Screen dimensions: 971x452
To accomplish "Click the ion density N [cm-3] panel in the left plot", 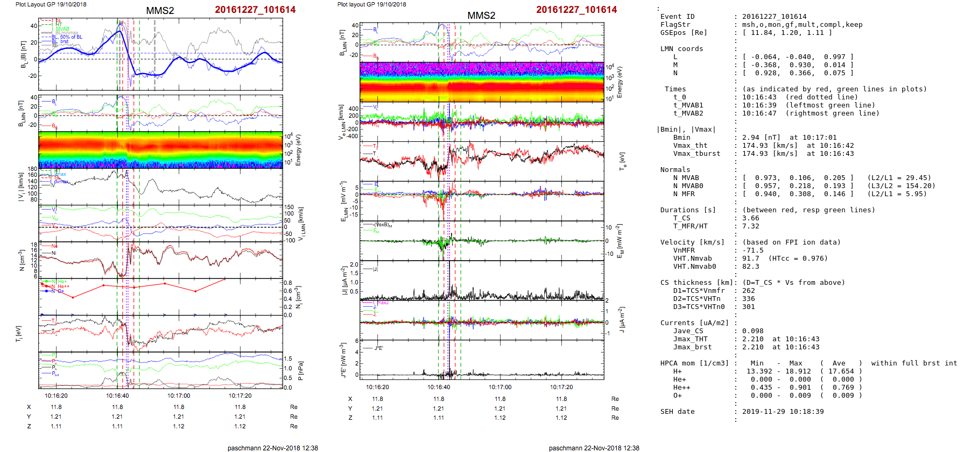I will pyautogui.click(x=160, y=259).
